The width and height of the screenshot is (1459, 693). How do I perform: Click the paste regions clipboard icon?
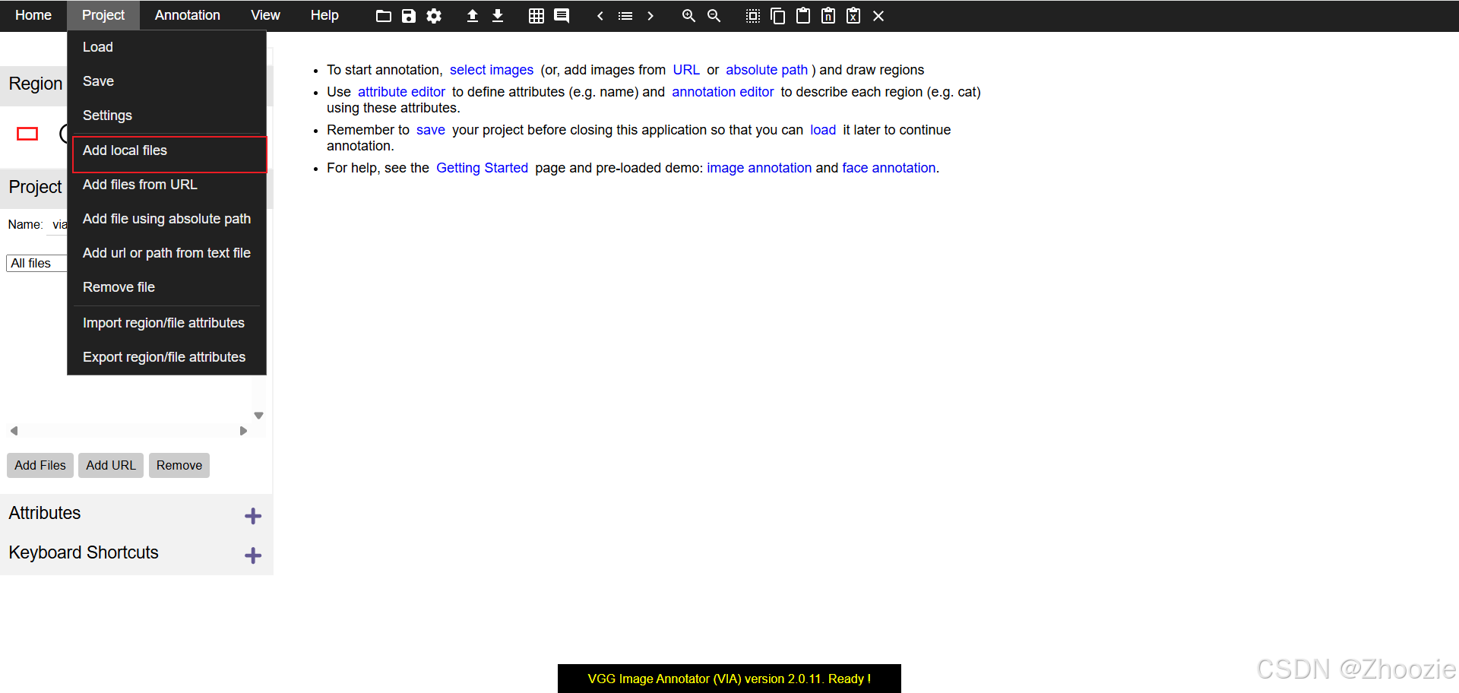pyautogui.click(x=803, y=16)
